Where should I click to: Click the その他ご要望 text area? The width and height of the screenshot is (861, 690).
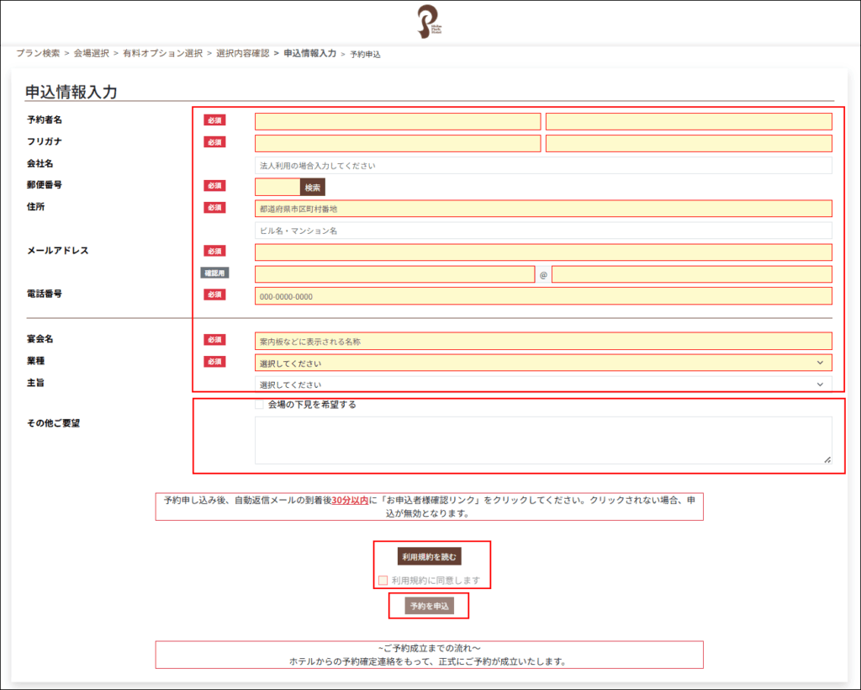542,440
